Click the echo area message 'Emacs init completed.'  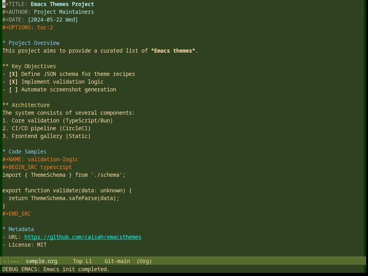76,269
